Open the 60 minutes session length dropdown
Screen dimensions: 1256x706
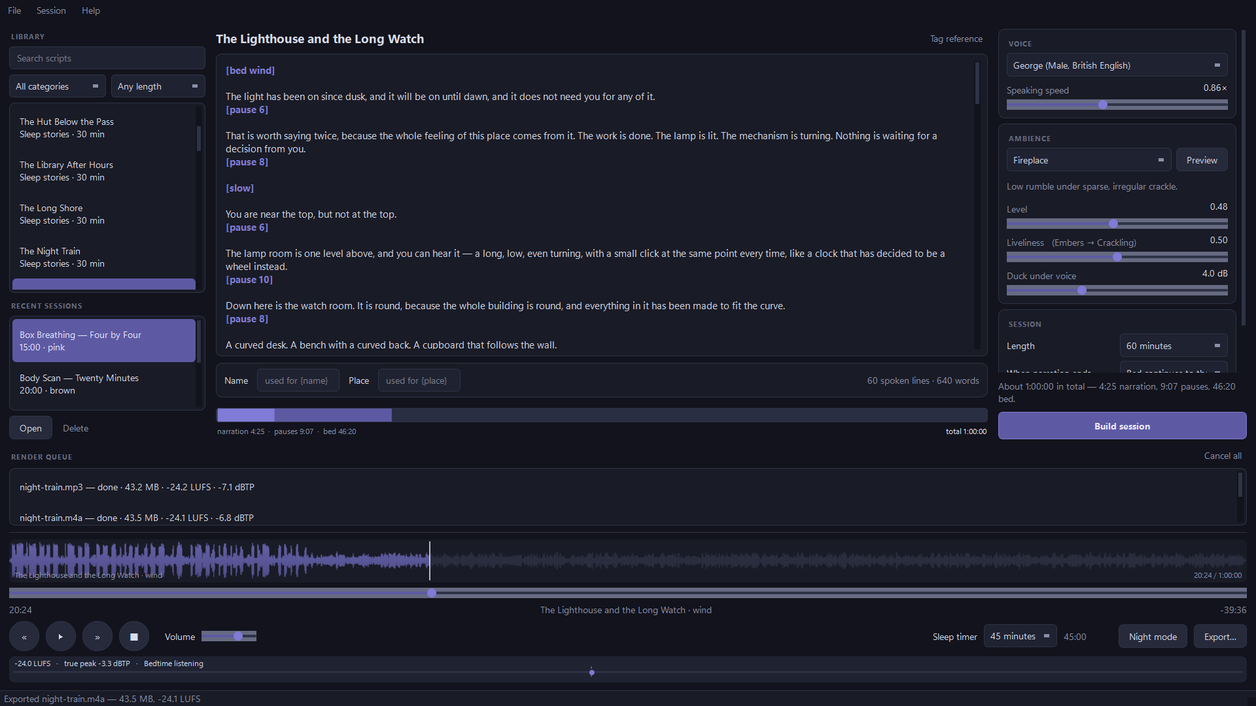click(x=1174, y=346)
